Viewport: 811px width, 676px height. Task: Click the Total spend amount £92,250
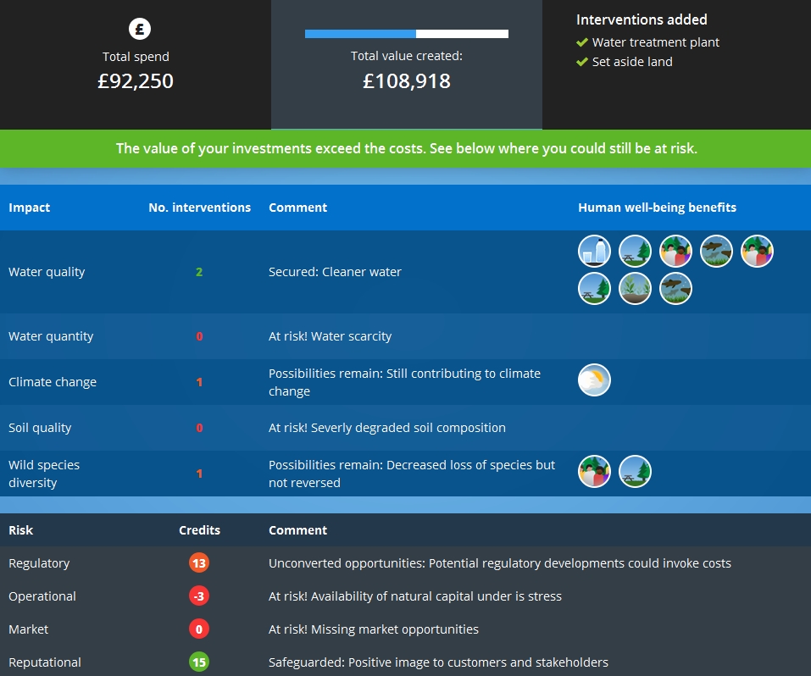(x=136, y=81)
